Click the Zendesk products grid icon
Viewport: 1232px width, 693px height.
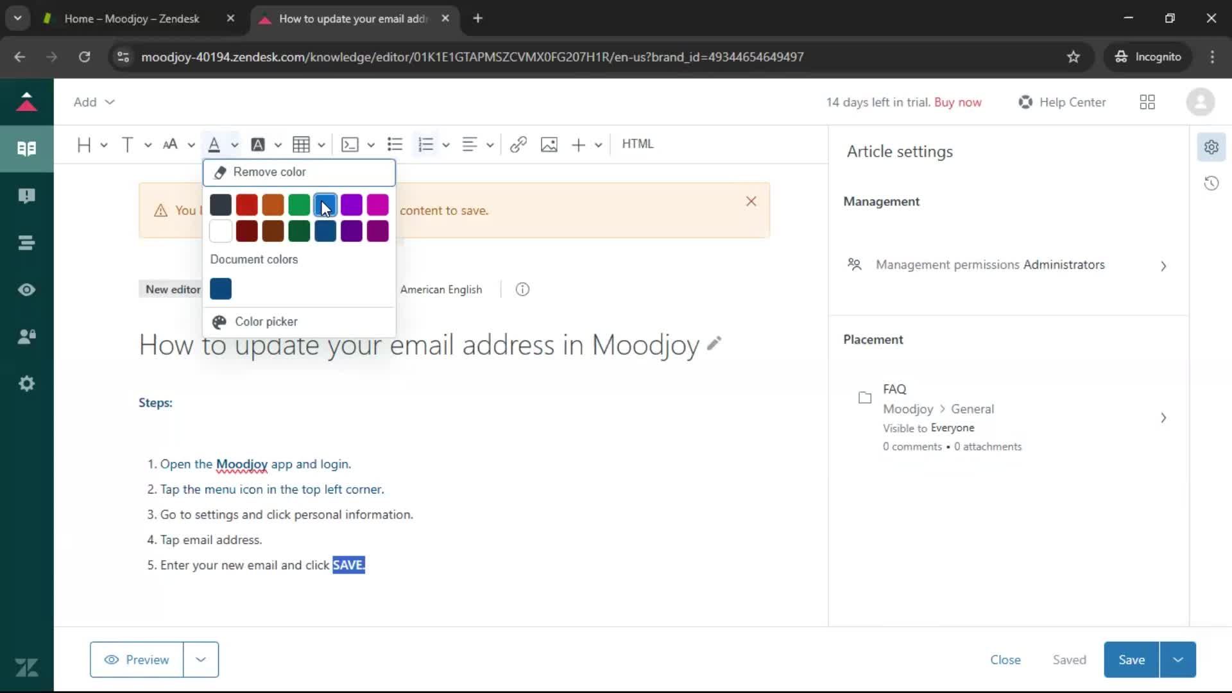[x=1147, y=102]
